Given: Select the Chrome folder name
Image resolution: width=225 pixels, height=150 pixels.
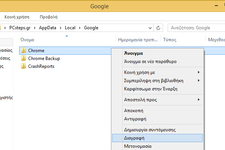Looking at the screenshot, I should pos(36,51).
